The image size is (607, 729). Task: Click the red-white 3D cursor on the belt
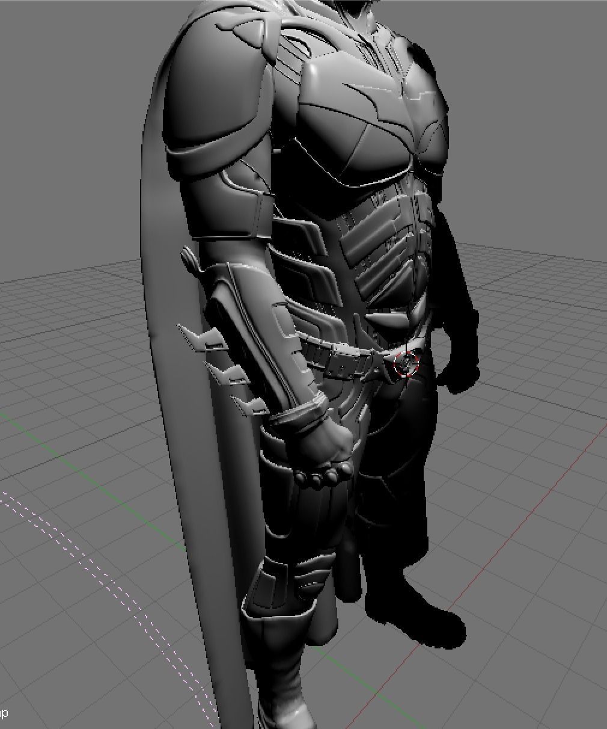coord(406,364)
